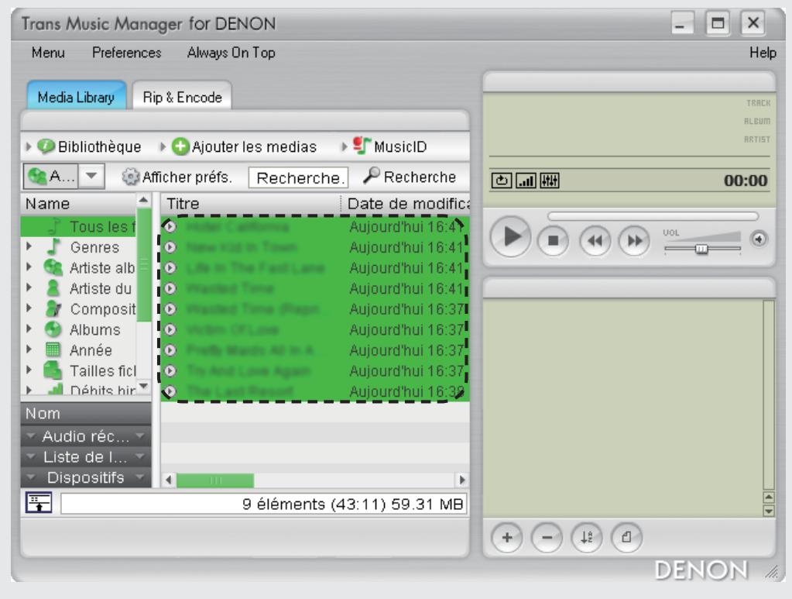Switch to the Media Library tab
This screenshot has height=599, width=792.
[77, 95]
